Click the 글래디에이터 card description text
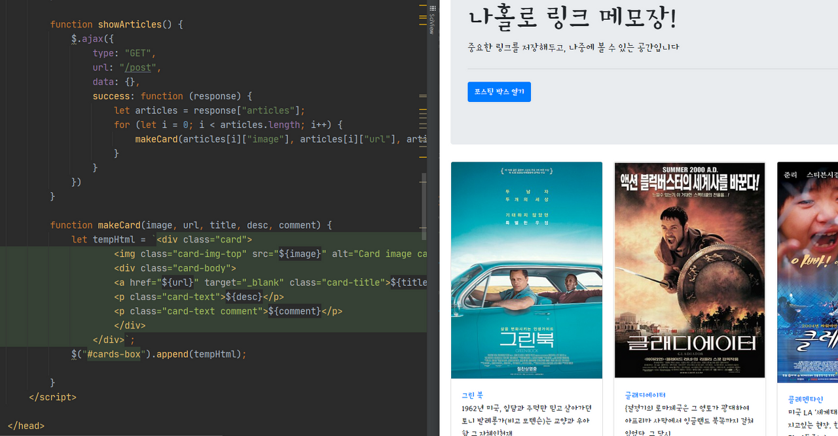This screenshot has height=436, width=838. [x=689, y=420]
